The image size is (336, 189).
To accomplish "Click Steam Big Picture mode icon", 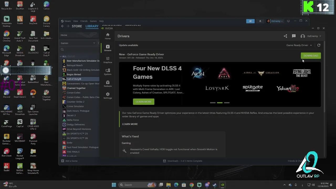I will (288, 21).
